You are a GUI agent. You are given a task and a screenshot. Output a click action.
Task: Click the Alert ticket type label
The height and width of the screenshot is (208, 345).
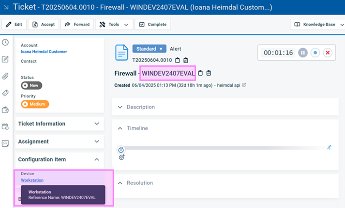tap(175, 49)
